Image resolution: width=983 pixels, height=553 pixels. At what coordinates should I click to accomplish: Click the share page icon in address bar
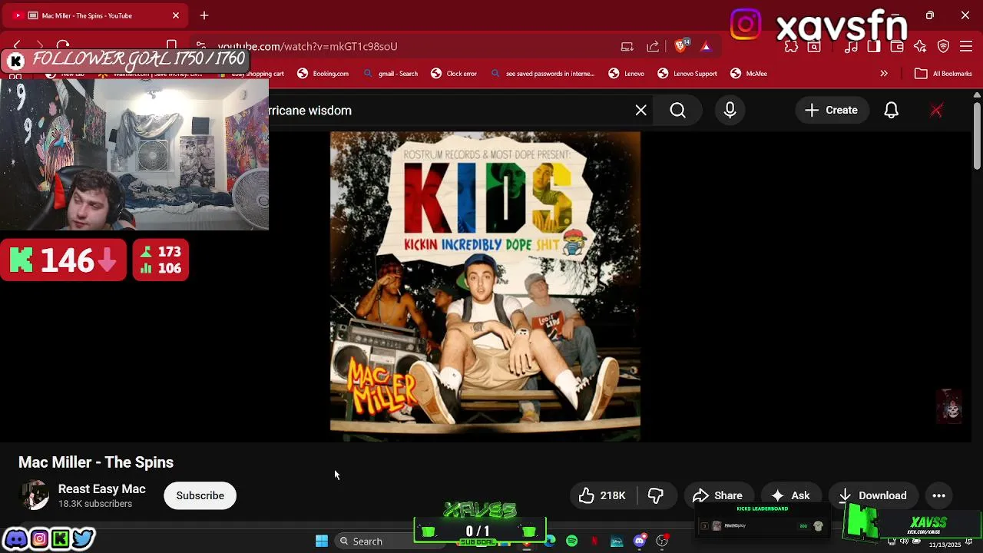coord(653,46)
